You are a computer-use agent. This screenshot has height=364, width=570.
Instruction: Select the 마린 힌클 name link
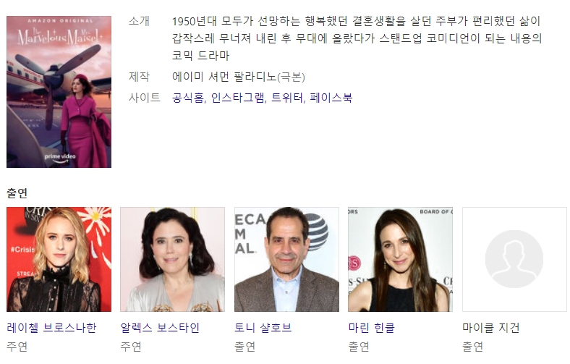click(x=372, y=328)
